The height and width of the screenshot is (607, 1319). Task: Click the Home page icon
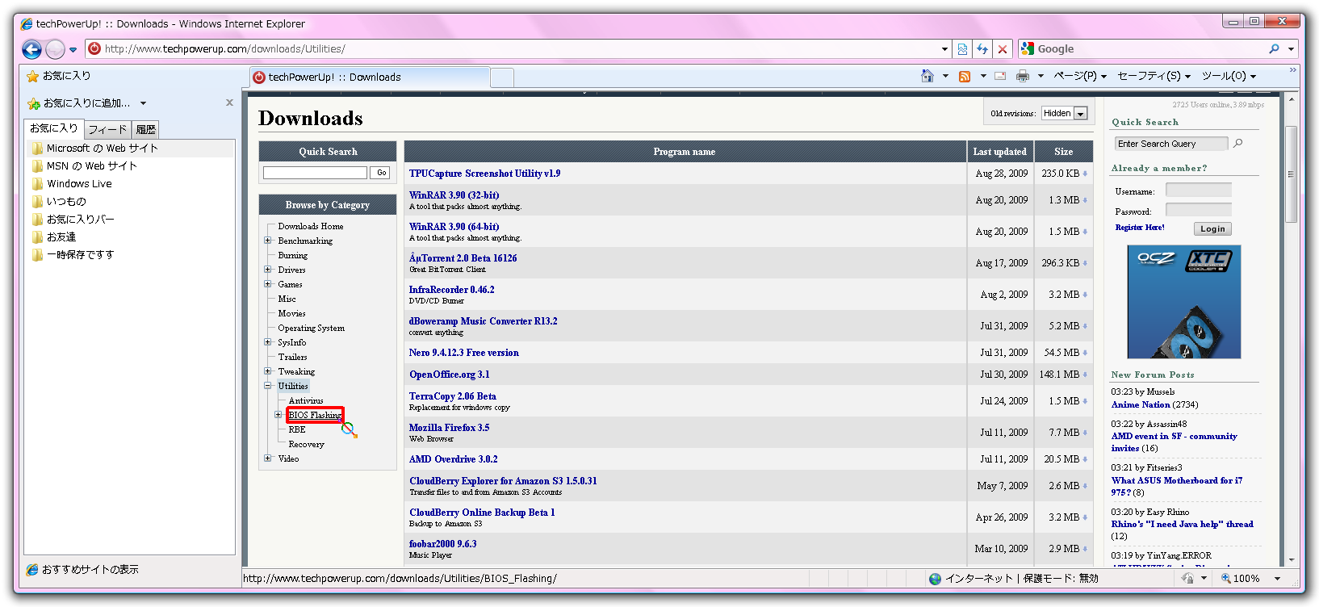pyautogui.click(x=927, y=76)
